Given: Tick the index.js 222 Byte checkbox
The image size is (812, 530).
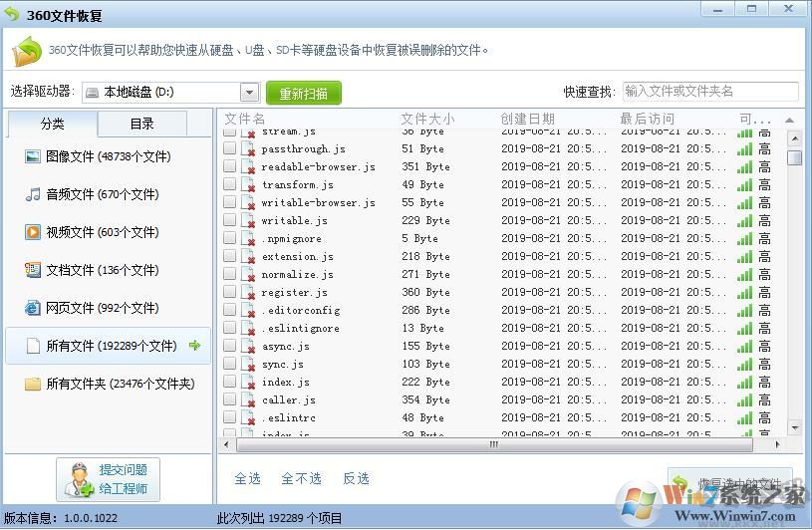Looking at the screenshot, I should click(229, 381).
